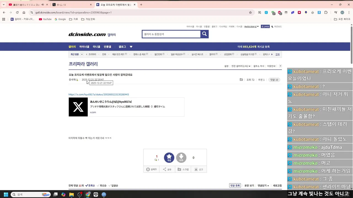Click the 실베추 button

coord(151,169)
